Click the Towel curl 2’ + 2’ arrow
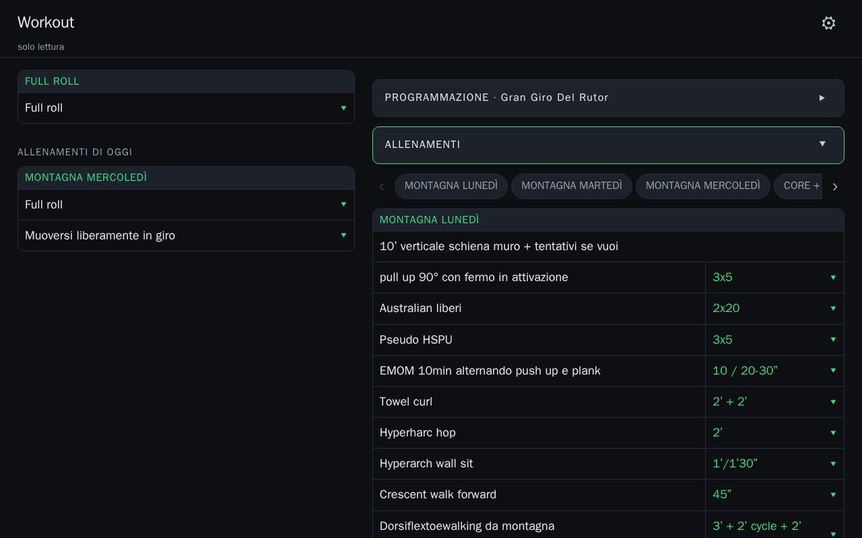 pyautogui.click(x=833, y=402)
